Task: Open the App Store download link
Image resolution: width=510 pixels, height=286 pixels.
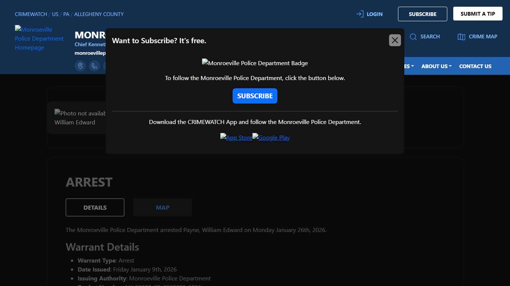Action: [x=236, y=137]
